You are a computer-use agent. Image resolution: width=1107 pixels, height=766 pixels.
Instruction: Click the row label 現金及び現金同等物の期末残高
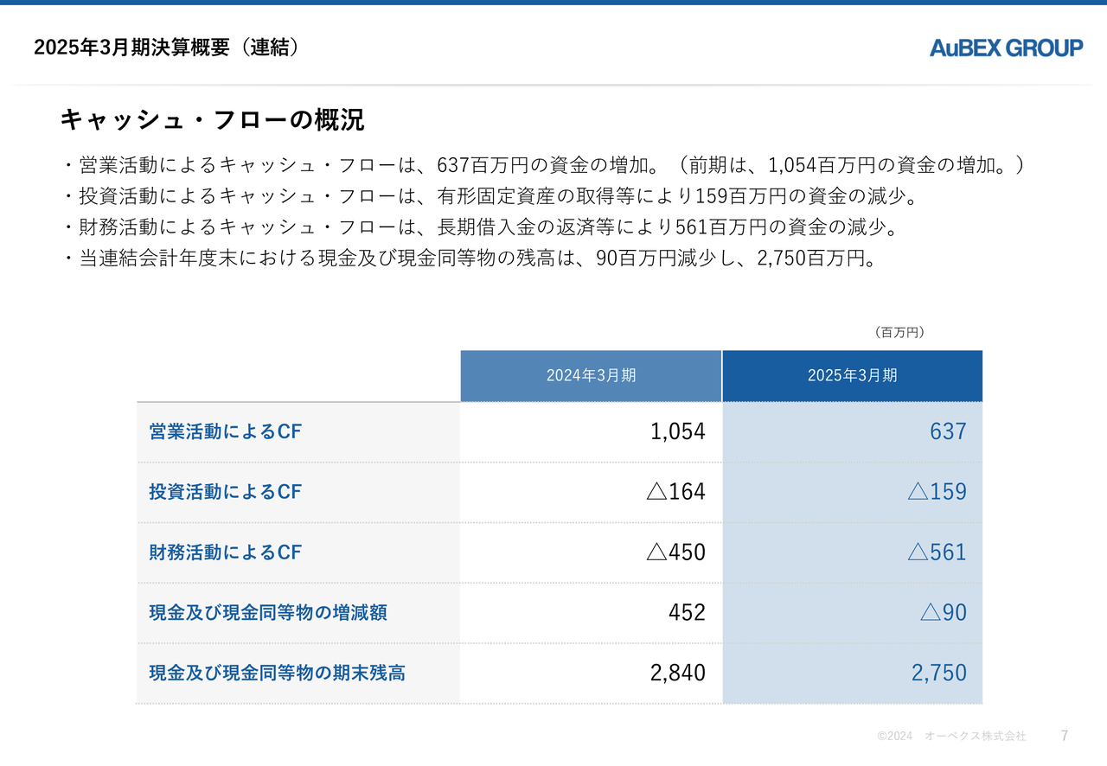click(x=277, y=673)
